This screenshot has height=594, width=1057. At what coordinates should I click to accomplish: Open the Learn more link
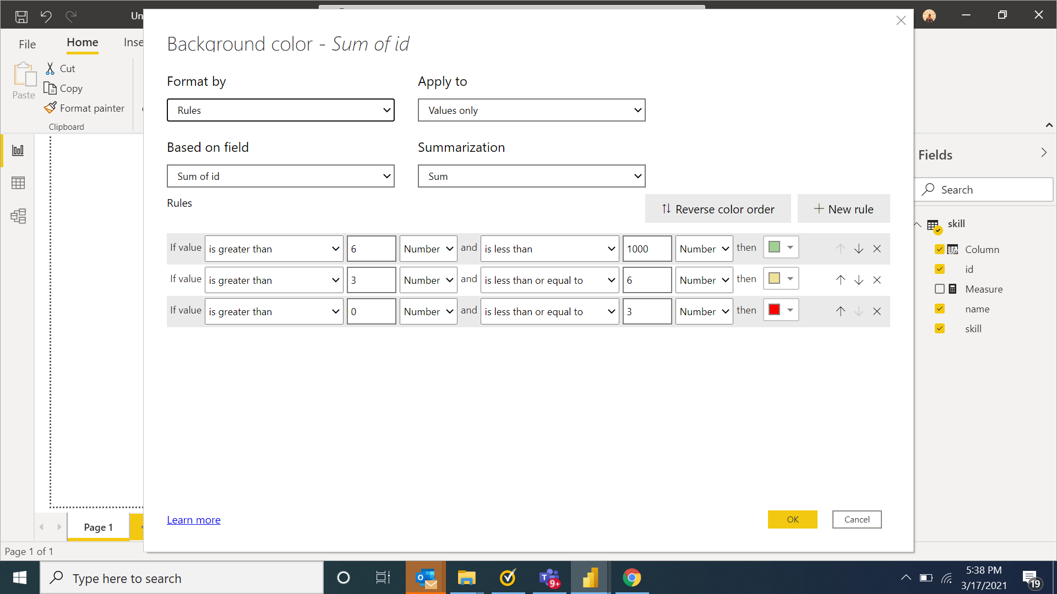[x=194, y=520]
